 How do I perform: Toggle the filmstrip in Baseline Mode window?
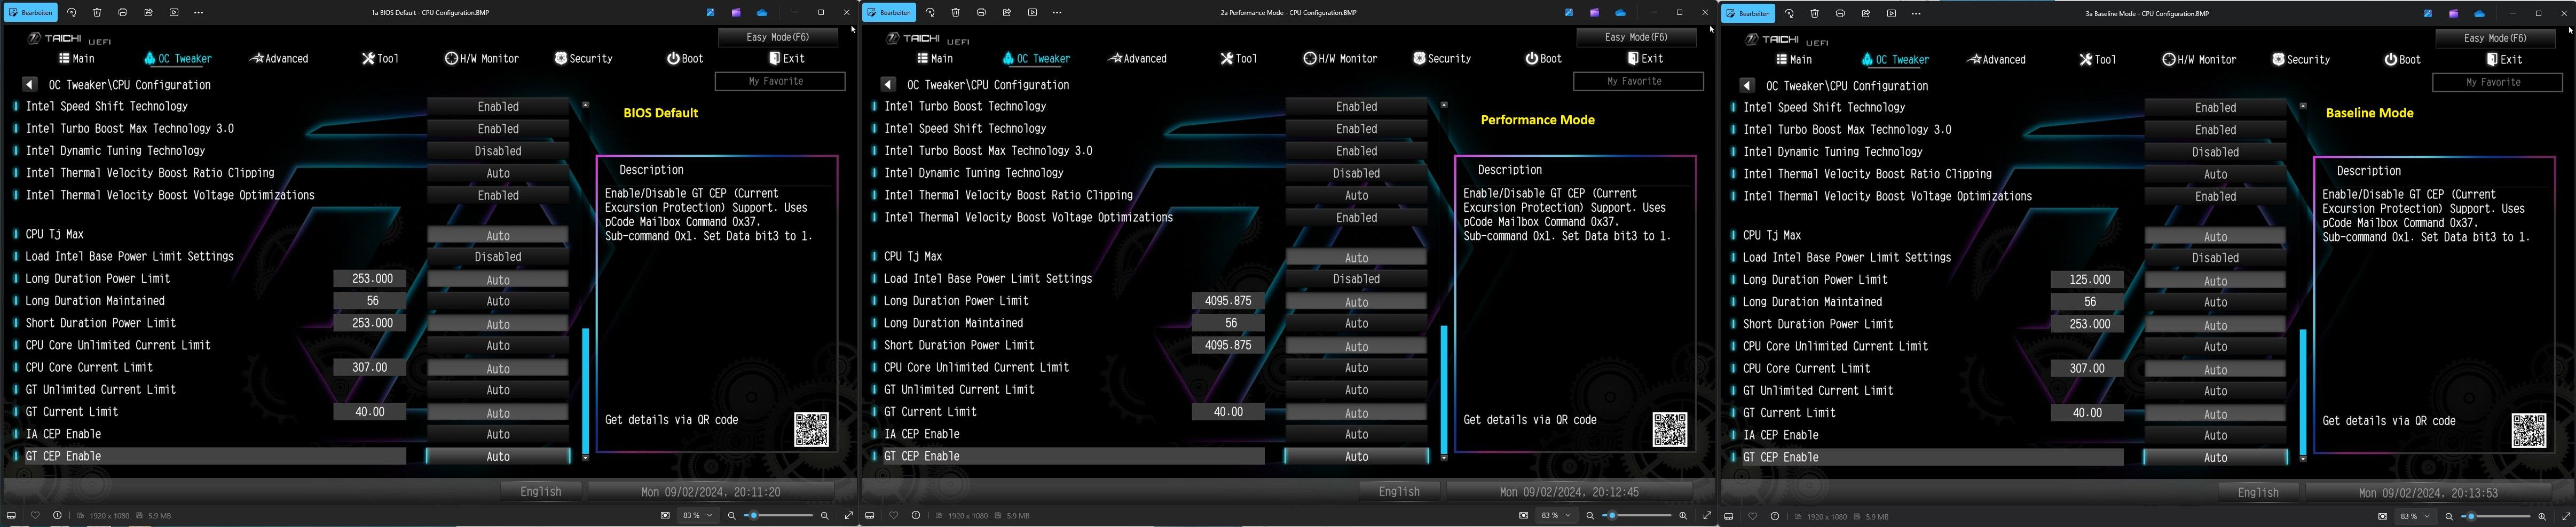pos(1729,516)
